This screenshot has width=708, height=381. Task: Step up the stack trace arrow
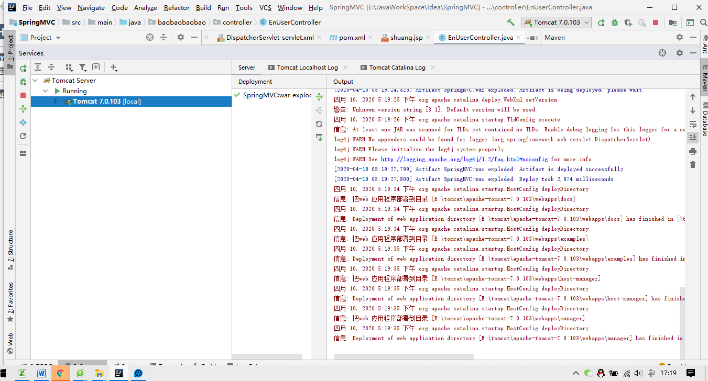click(x=693, y=97)
